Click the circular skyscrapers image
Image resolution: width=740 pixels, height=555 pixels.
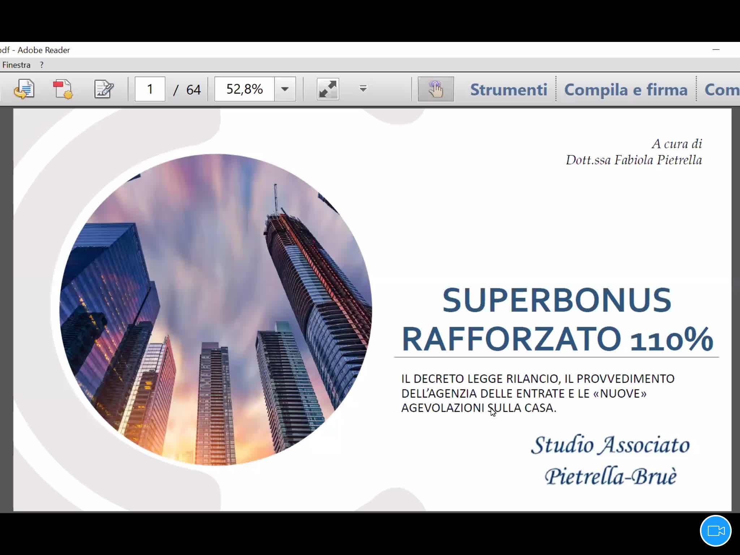pyautogui.click(x=216, y=310)
